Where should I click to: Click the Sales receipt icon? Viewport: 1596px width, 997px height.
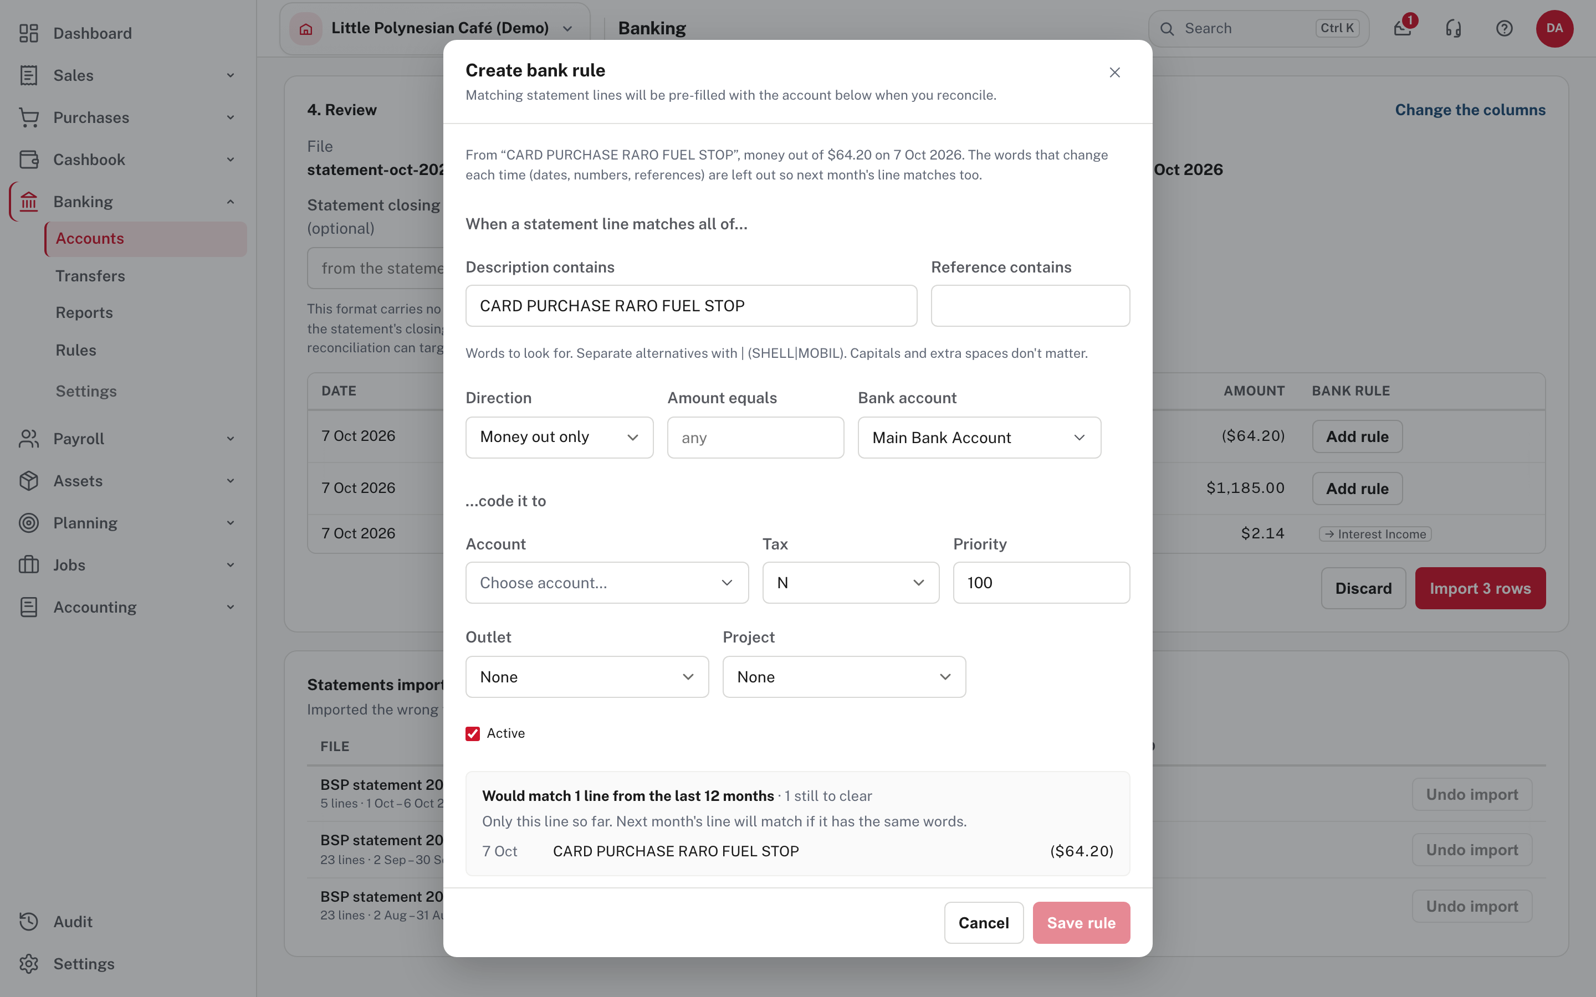(x=28, y=75)
